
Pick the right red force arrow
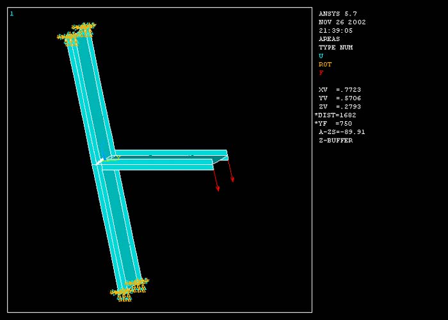pos(230,171)
